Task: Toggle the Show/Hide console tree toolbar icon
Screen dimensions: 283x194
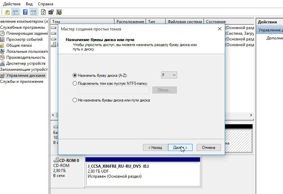Action: 15,12
